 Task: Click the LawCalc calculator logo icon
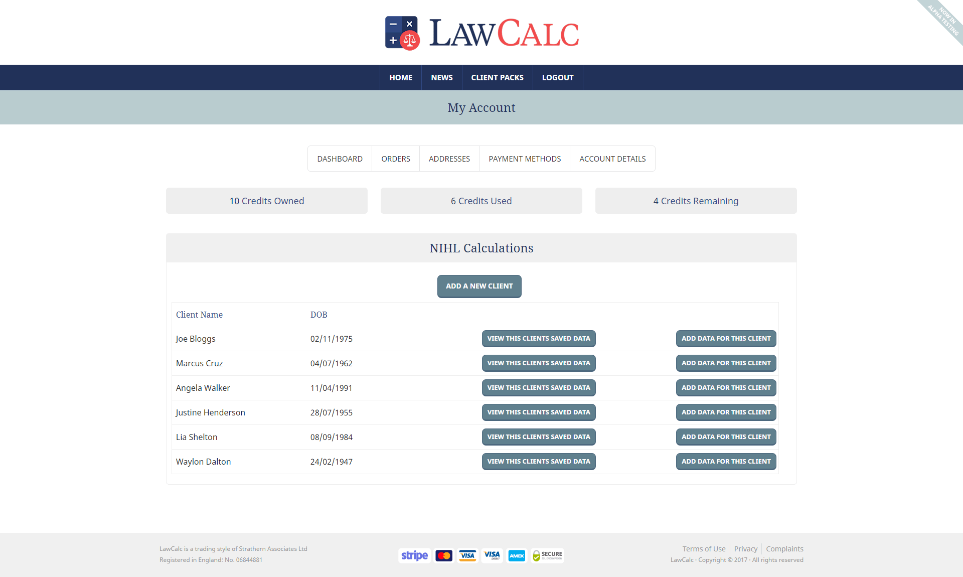(402, 33)
